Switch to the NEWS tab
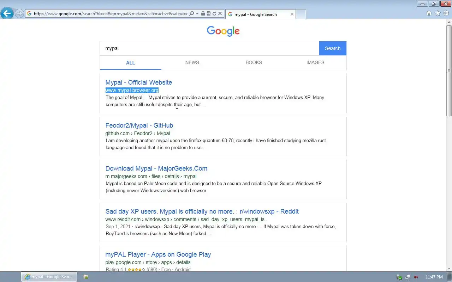The image size is (452, 282). (192, 62)
